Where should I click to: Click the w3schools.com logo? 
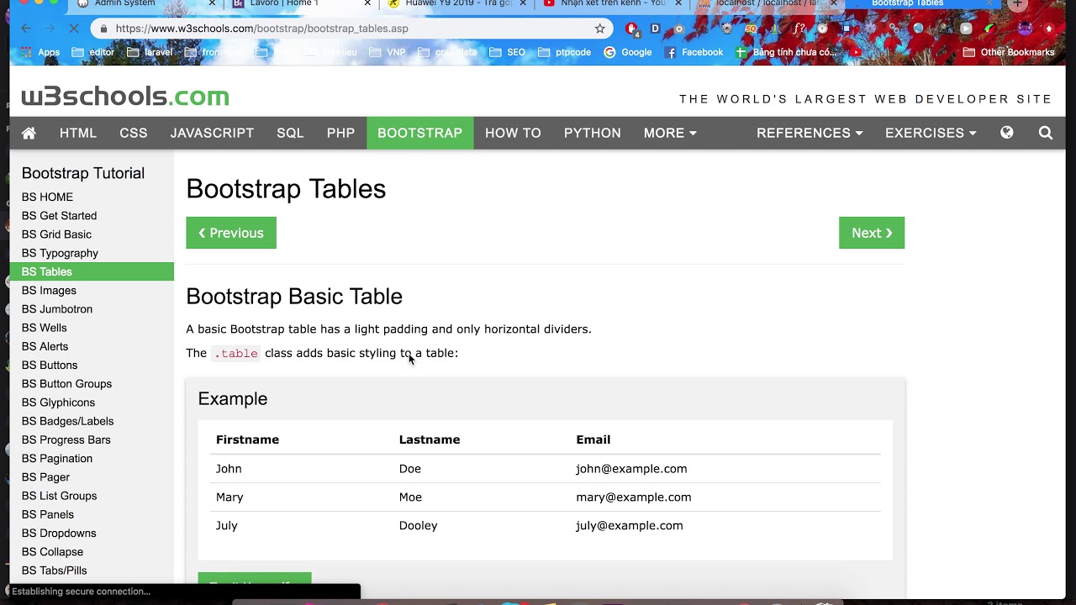click(125, 97)
